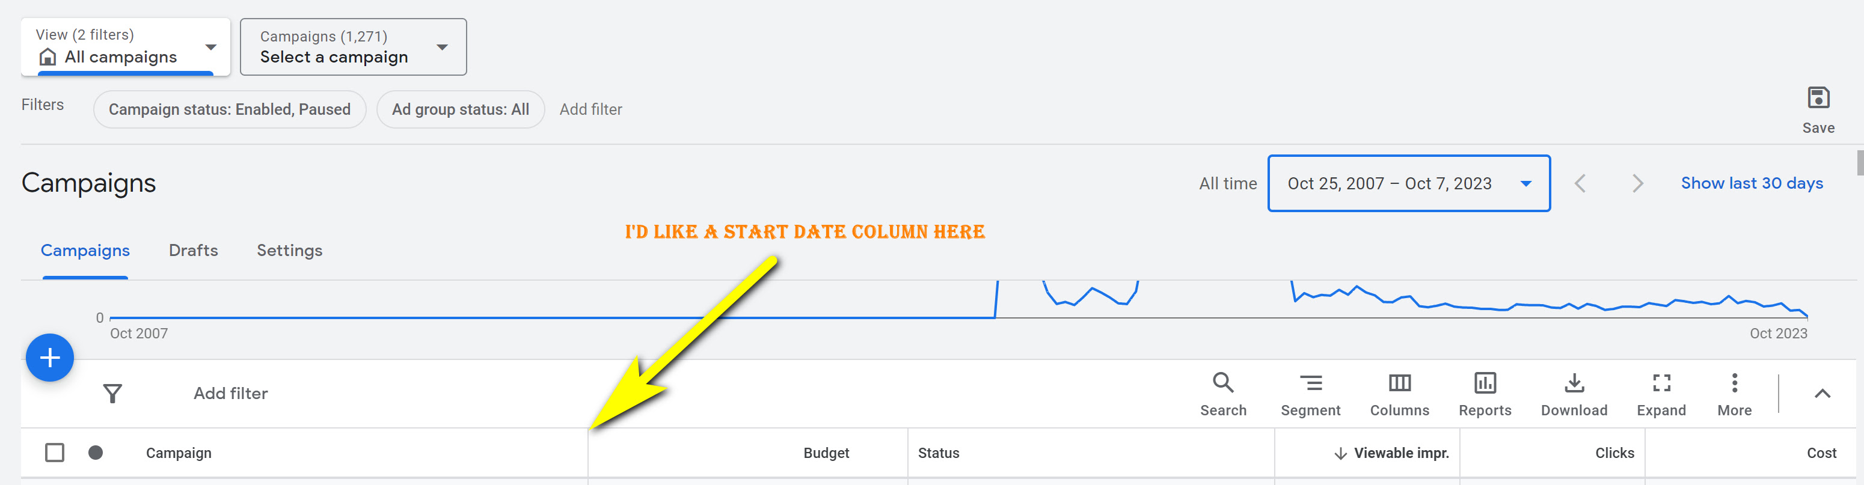Switch to the Drafts tab
Screen dimensions: 1864x485
point(193,251)
